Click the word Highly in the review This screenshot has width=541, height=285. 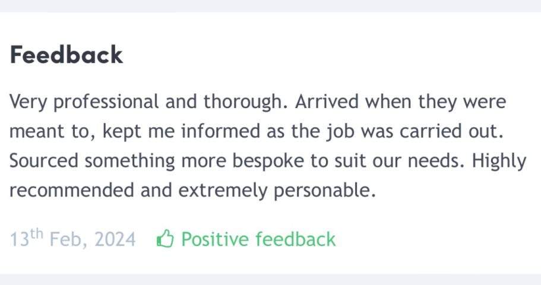[x=499, y=161]
